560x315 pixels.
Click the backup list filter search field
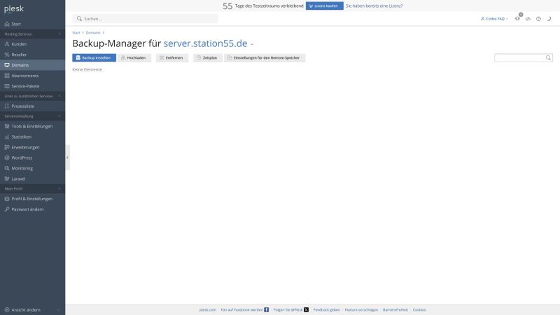pyautogui.click(x=523, y=58)
